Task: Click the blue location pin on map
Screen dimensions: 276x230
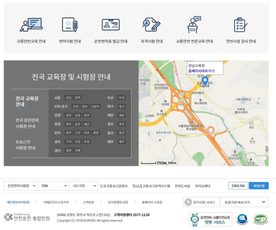Action: click(205, 81)
